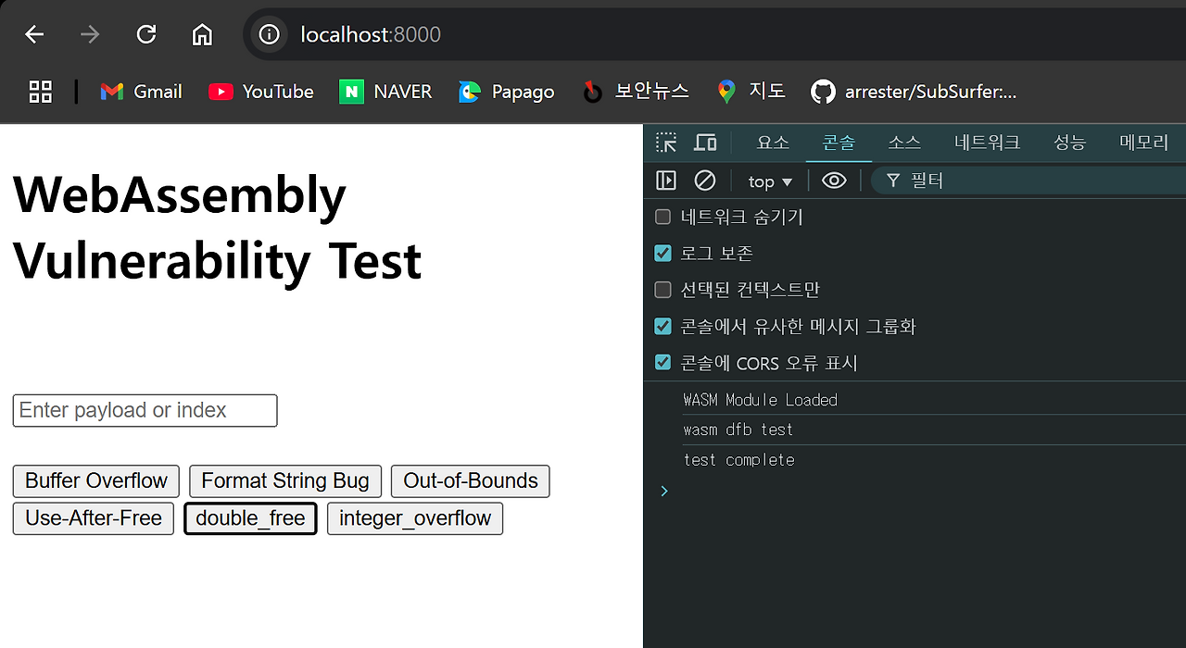The height and width of the screenshot is (648, 1186).
Task: Enable the 네트워크 숨기기 checkbox
Action: (662, 218)
